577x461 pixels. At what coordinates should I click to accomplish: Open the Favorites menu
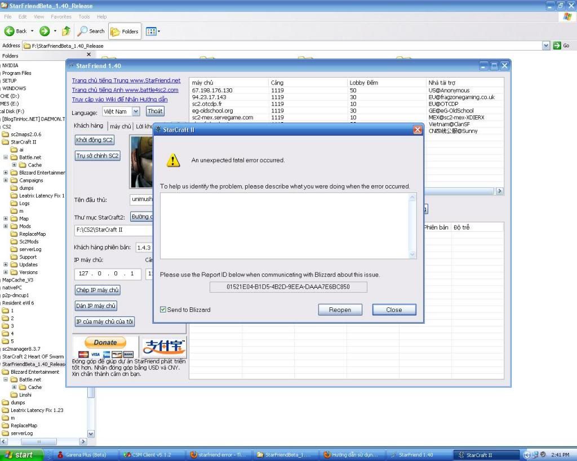pyautogui.click(x=61, y=16)
